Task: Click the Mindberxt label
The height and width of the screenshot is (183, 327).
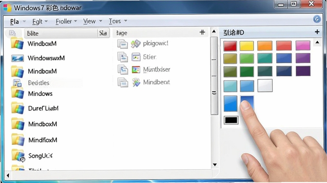Action: coord(157,82)
